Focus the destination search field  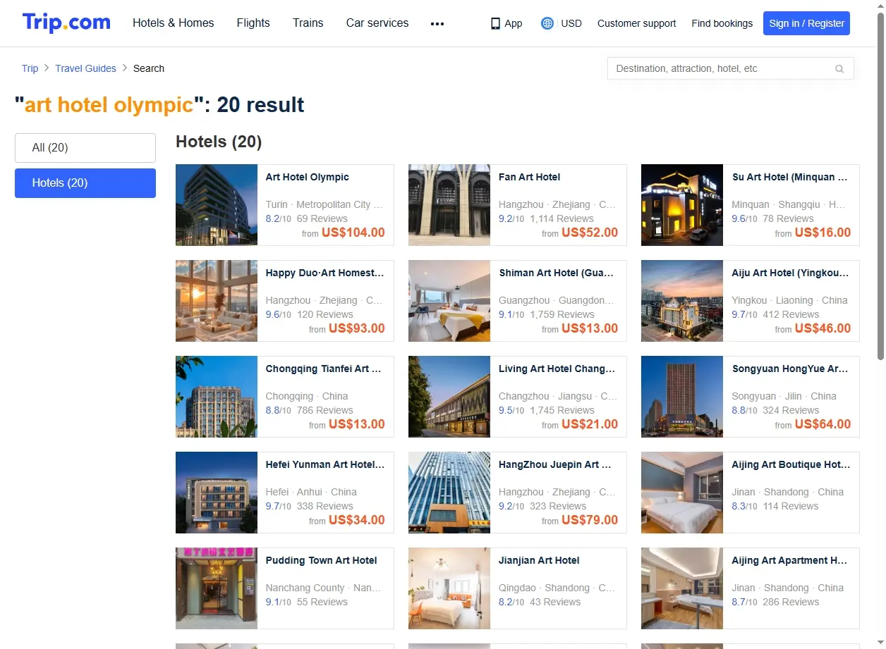coord(730,68)
